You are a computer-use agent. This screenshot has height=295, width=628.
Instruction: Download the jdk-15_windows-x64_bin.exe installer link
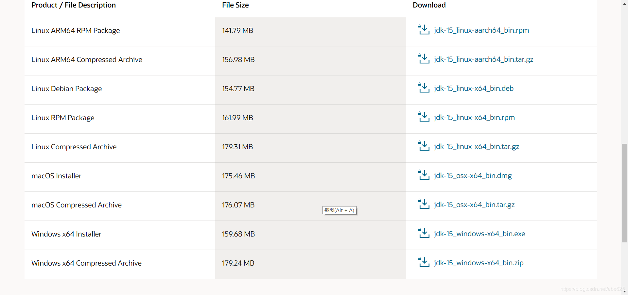click(480, 234)
